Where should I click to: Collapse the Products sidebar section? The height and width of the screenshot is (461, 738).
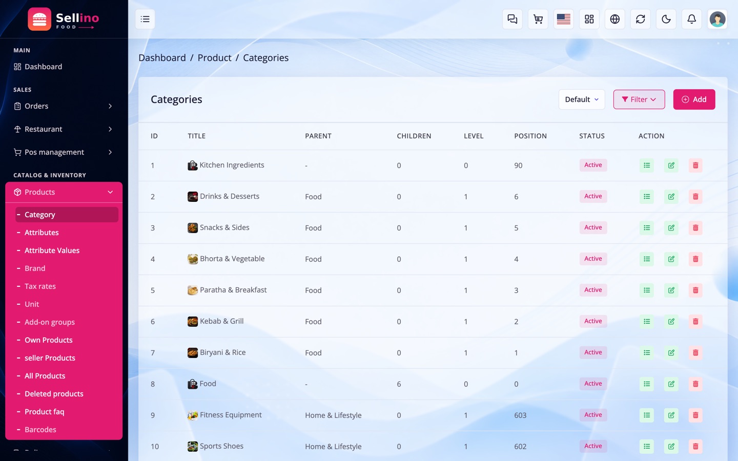pyautogui.click(x=64, y=192)
